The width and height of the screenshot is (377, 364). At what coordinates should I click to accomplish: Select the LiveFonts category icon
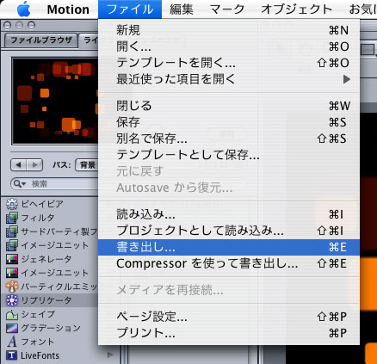pos(12,355)
